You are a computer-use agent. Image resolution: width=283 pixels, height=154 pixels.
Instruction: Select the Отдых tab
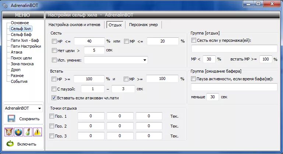pos(115,25)
